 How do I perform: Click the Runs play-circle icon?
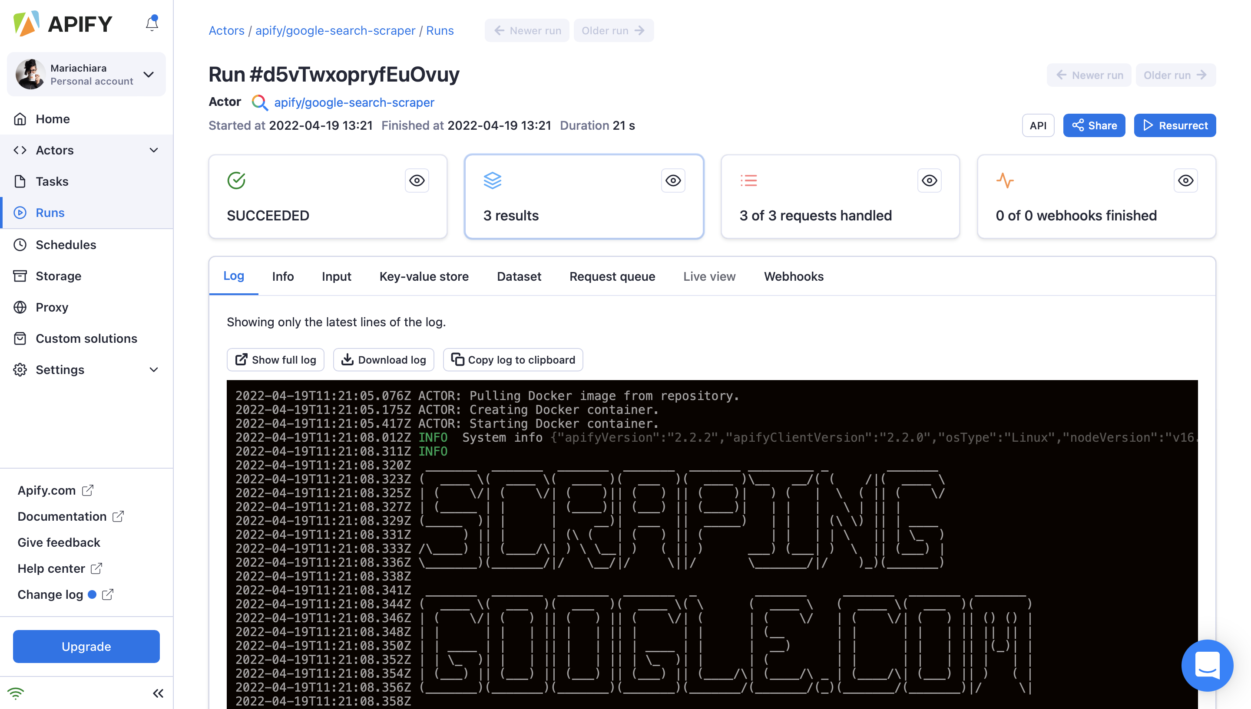pyautogui.click(x=20, y=213)
